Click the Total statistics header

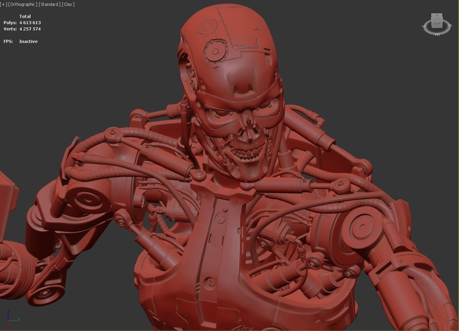pos(25,16)
